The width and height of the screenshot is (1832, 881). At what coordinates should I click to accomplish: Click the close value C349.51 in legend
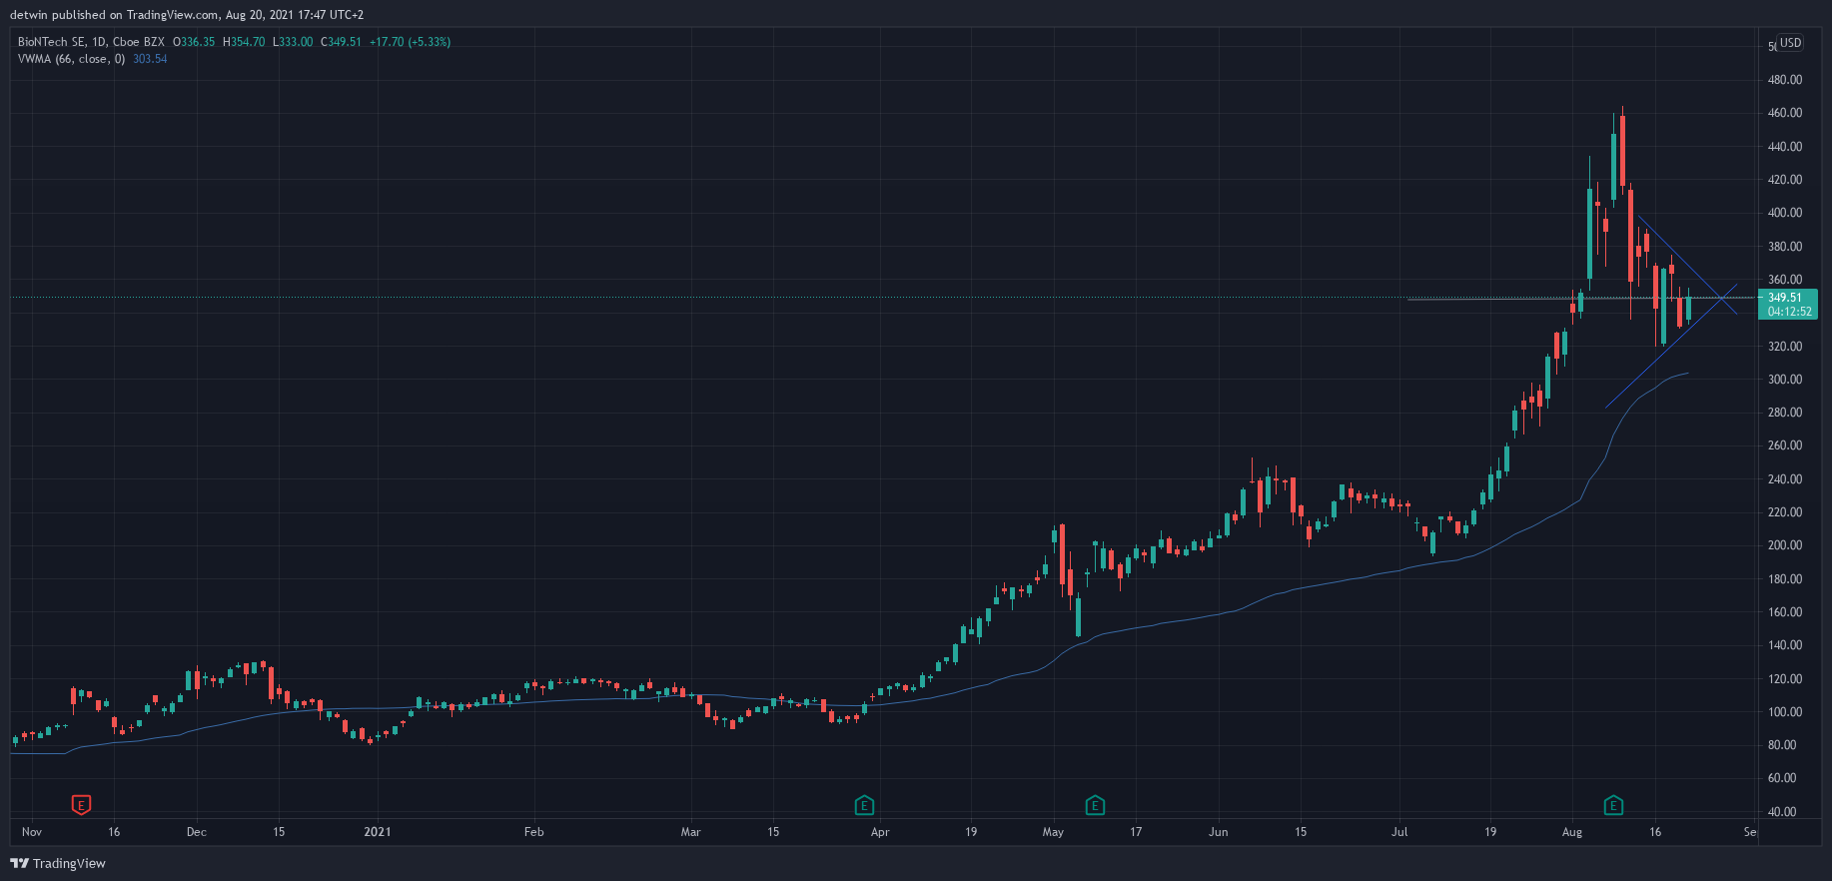pos(341,42)
